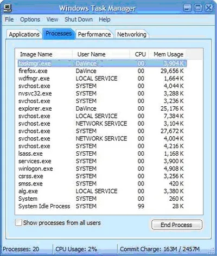The height and width of the screenshot is (256, 217).
Task: Click CPU Usage: 2% in status bar
Action: (76, 249)
